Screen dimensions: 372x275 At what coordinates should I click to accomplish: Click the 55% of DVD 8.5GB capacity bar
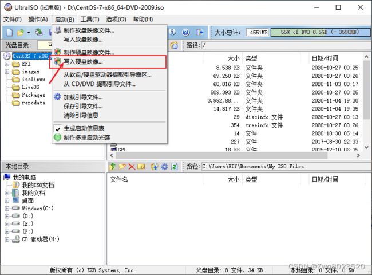click(x=320, y=32)
